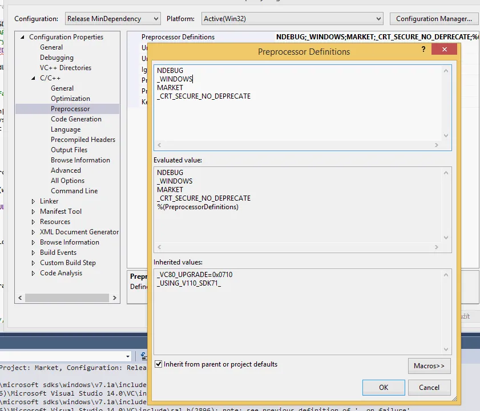Close the Preprocessor Definitions dialog
This screenshot has height=411, width=480.
tap(445, 49)
